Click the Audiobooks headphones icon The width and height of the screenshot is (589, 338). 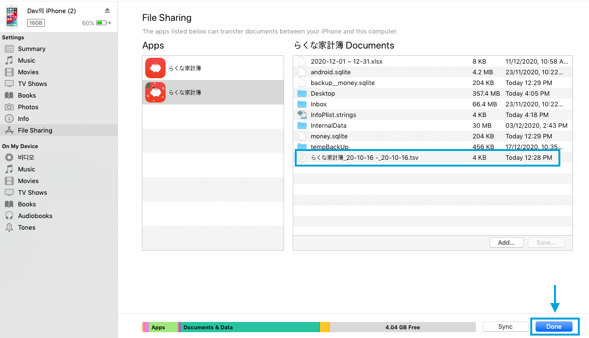(9, 216)
